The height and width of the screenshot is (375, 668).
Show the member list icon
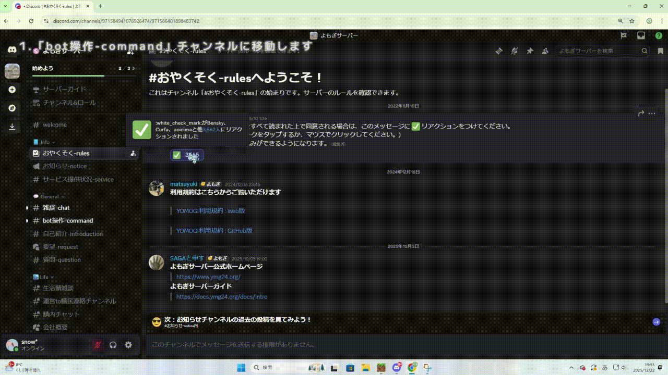point(545,51)
